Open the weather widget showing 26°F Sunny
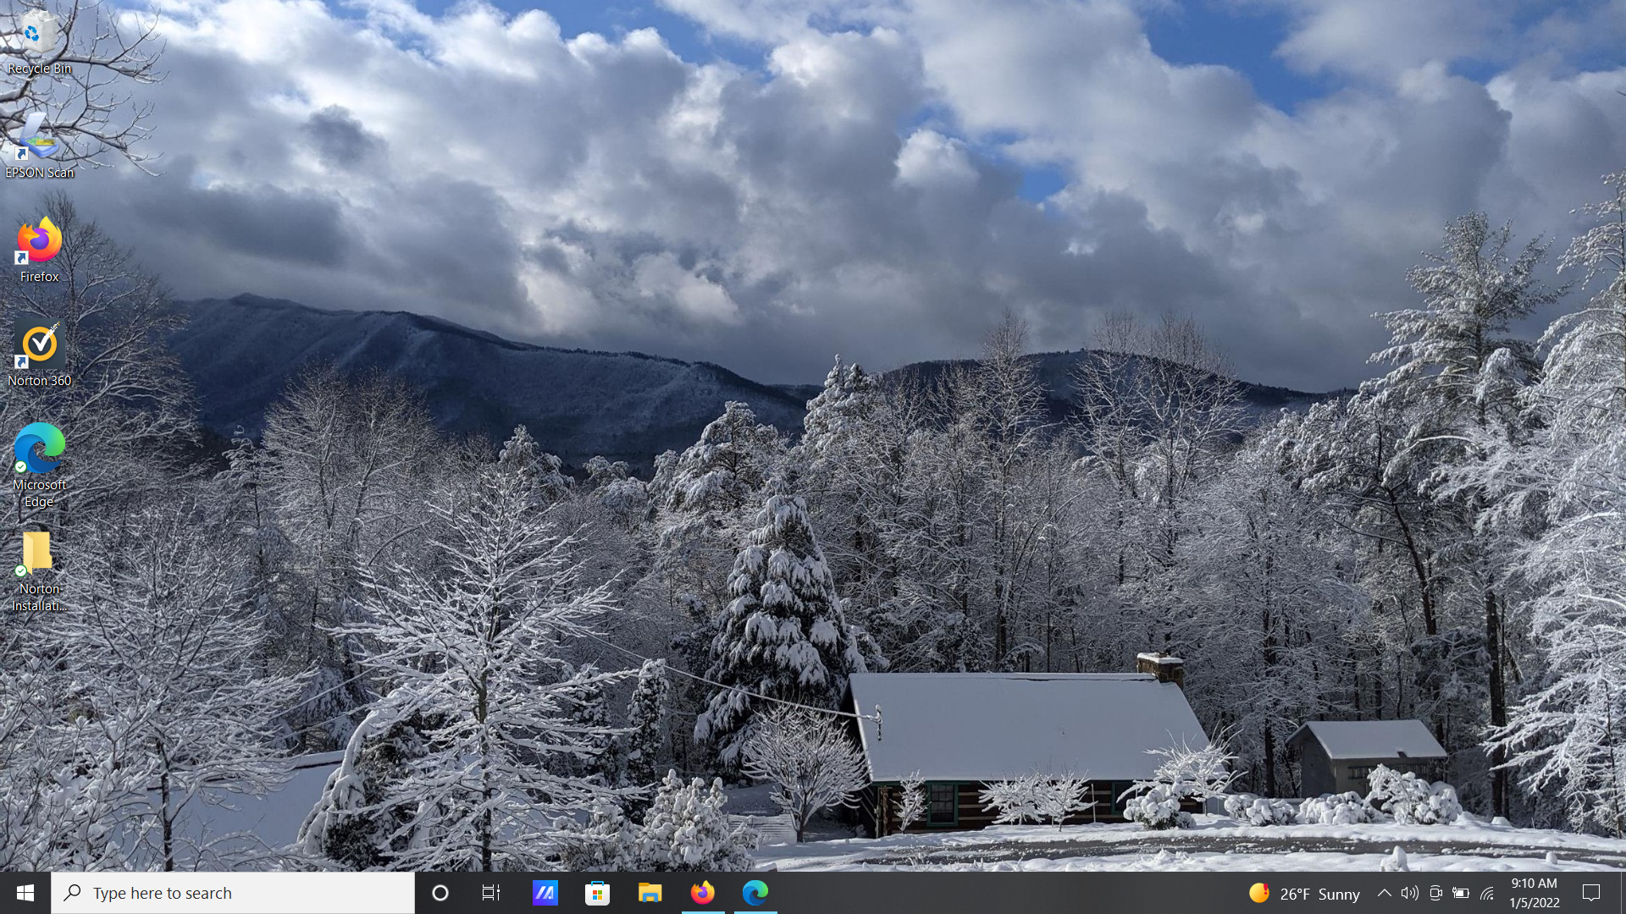Viewport: 1626px width, 914px height. pyautogui.click(x=1304, y=894)
